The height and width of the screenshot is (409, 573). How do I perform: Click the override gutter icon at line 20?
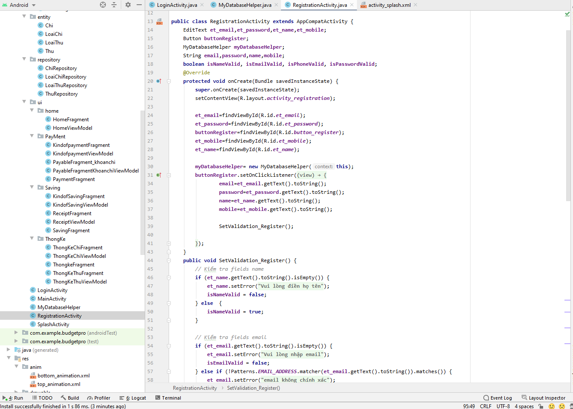pyautogui.click(x=159, y=81)
